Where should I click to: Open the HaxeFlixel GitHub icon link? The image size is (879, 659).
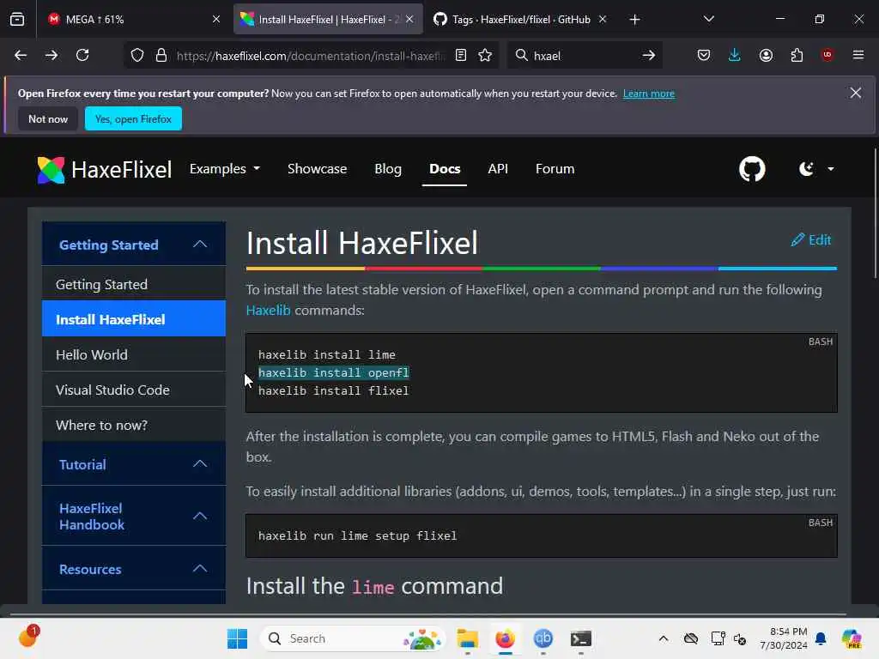click(x=752, y=169)
